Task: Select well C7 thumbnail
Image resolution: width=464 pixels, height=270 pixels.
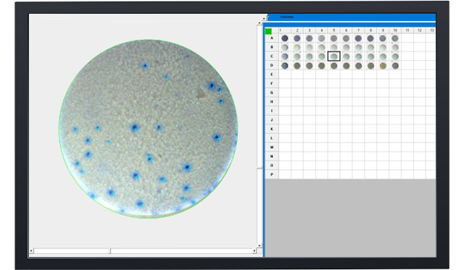Action: pyautogui.click(x=358, y=56)
